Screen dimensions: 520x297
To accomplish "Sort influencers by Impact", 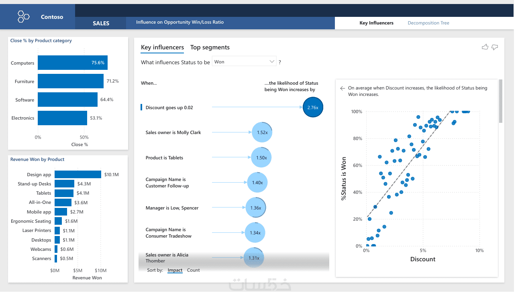I will (175, 270).
